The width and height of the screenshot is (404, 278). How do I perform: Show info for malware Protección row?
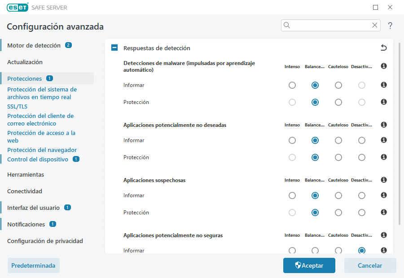click(x=384, y=102)
